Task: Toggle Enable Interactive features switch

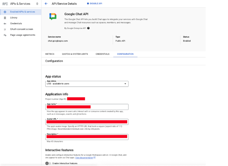Action: click(48, 163)
